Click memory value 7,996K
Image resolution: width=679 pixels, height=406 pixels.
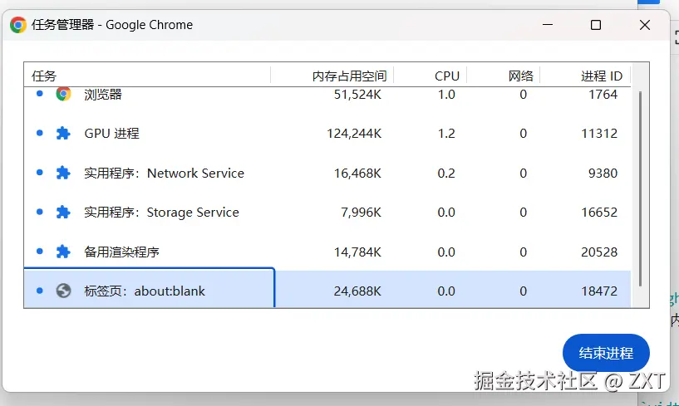click(x=361, y=213)
